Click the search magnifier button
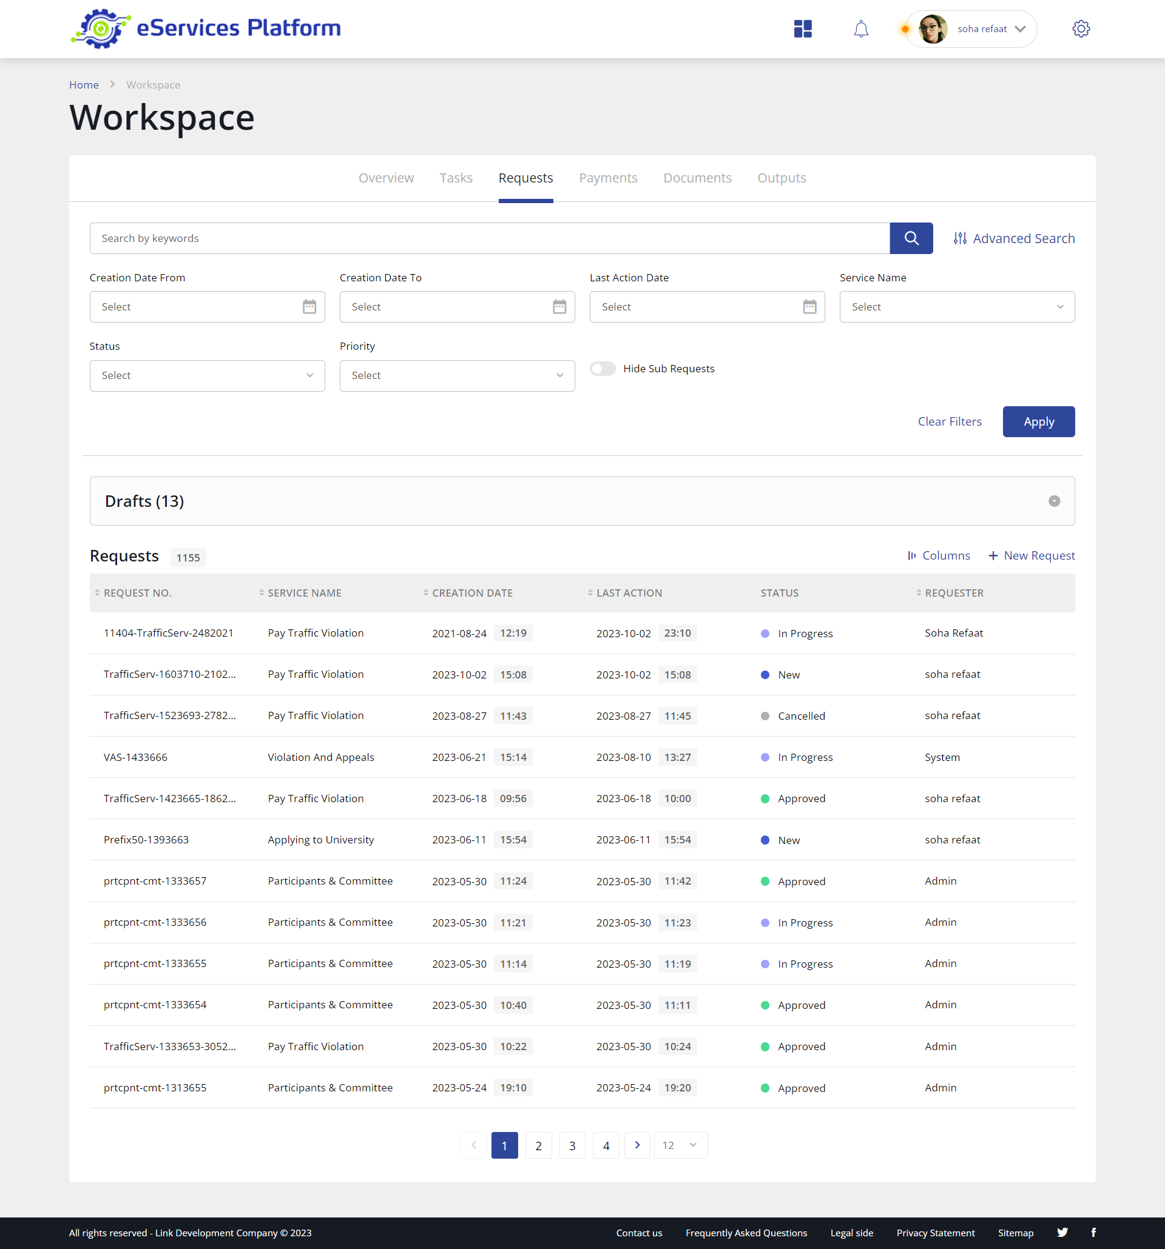Viewport: 1165px width, 1249px height. (x=910, y=238)
